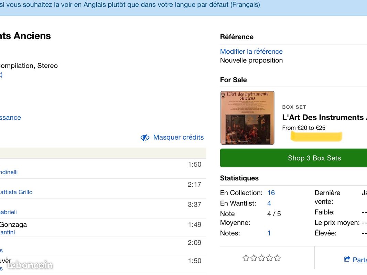Rate with the first star

[x=246, y=258]
